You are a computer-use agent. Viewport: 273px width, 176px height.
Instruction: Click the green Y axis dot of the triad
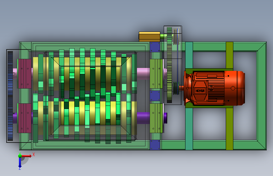[x=20, y=156]
